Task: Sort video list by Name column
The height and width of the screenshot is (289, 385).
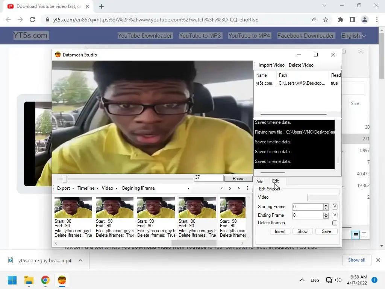Action: (x=262, y=75)
